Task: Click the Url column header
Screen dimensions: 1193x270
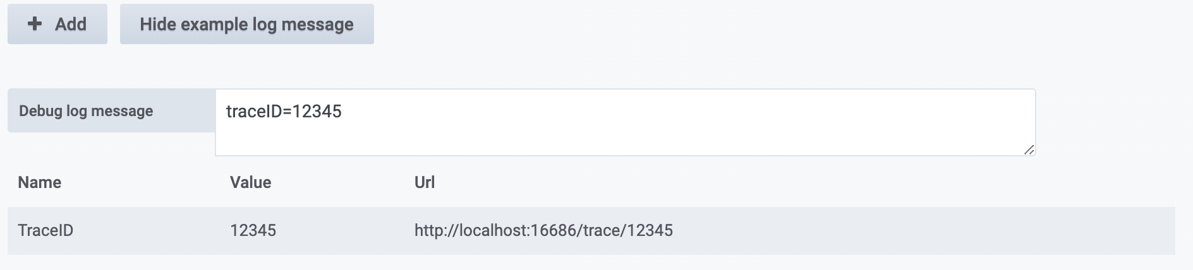Action: 424,183
